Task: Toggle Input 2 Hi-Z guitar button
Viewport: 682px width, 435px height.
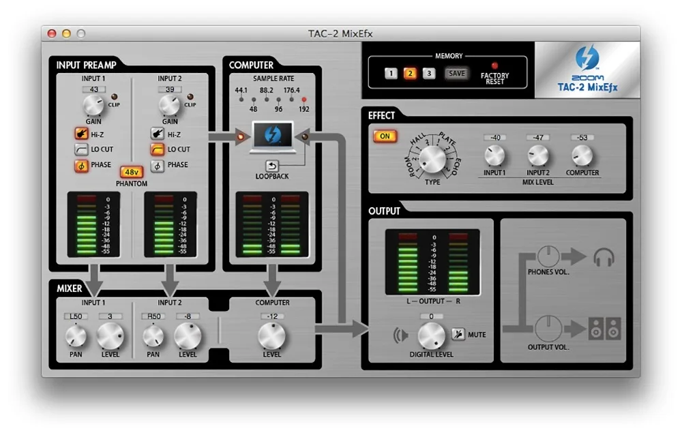Action: (158, 134)
